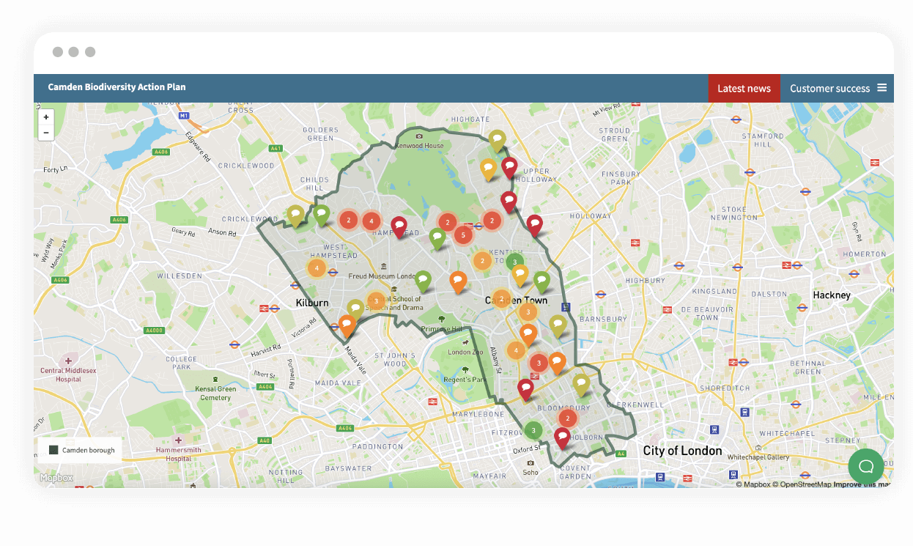Zoom in on the map
The height and width of the screenshot is (546, 913).
click(46, 117)
